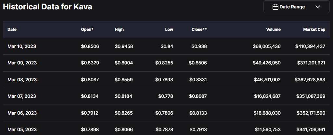The height and width of the screenshot is (135, 333).
Task: Click the Open* column header
Action: (87, 29)
